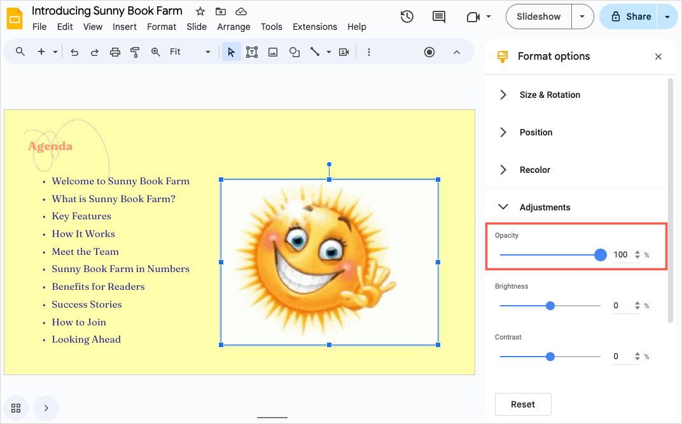Screen dimensions: 682x424
Task: Open the comments history icon
Action: click(x=439, y=17)
